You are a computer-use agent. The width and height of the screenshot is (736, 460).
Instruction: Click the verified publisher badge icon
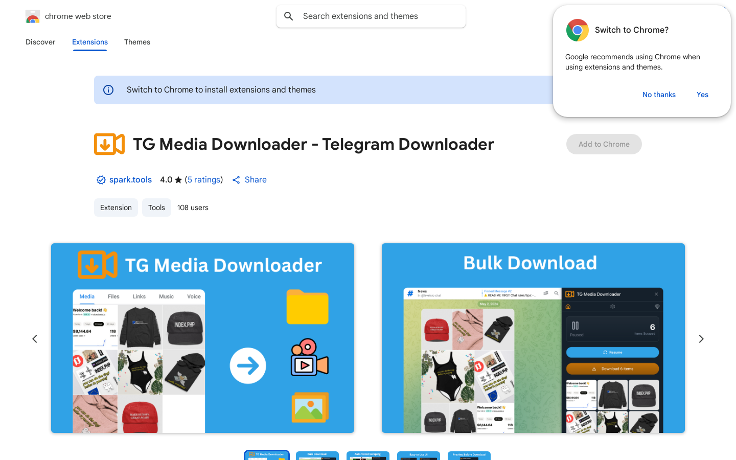coord(101,180)
